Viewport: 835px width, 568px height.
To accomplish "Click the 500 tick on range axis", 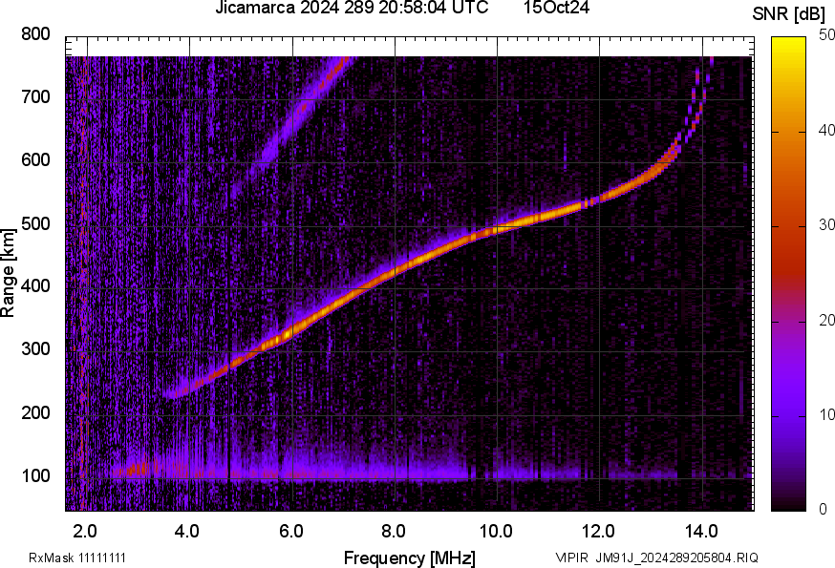I will tap(36, 224).
